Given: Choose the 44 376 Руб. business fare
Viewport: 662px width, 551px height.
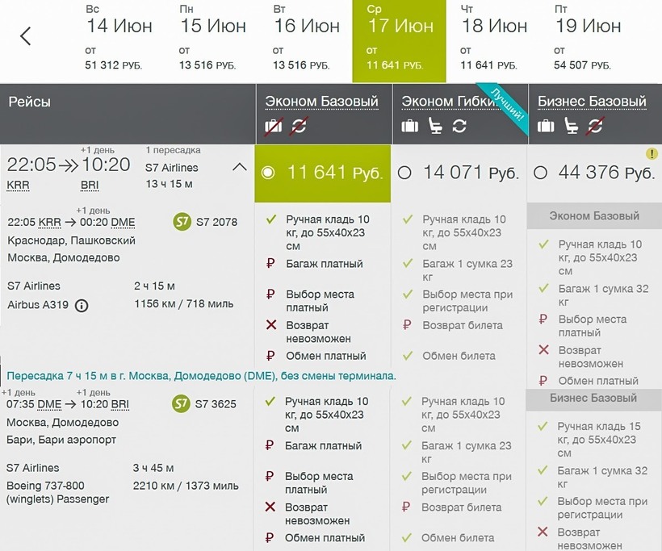Looking at the screenshot, I should (542, 173).
